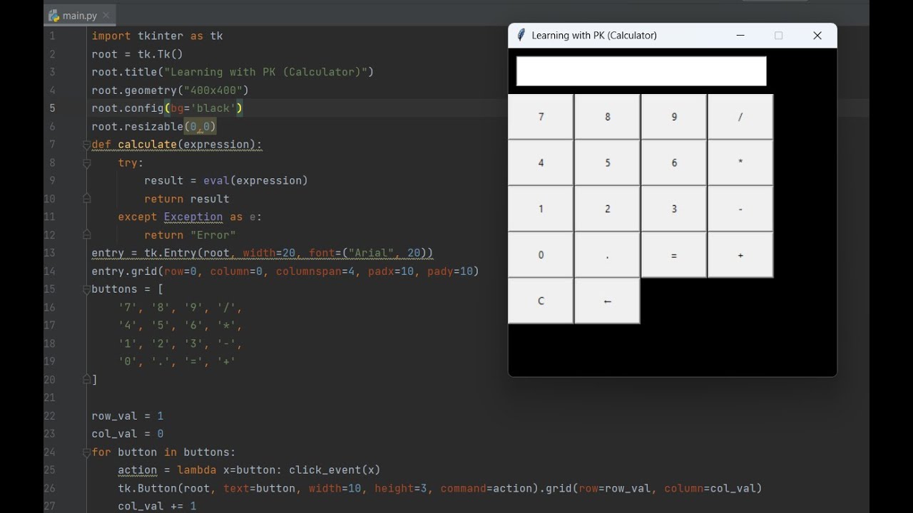Collapse the for loop fold marker

(x=86, y=452)
